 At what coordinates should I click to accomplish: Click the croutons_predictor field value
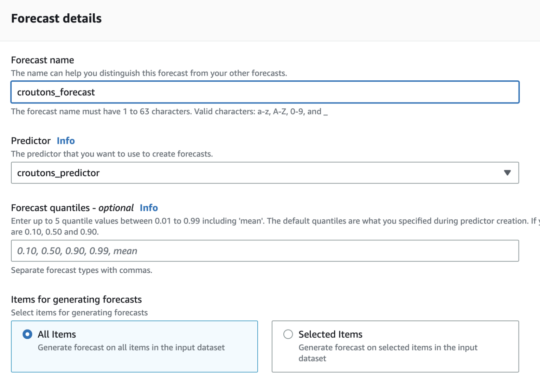[x=58, y=173]
